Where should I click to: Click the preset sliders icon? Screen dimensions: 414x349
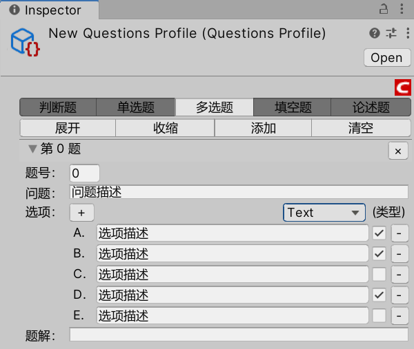click(391, 33)
